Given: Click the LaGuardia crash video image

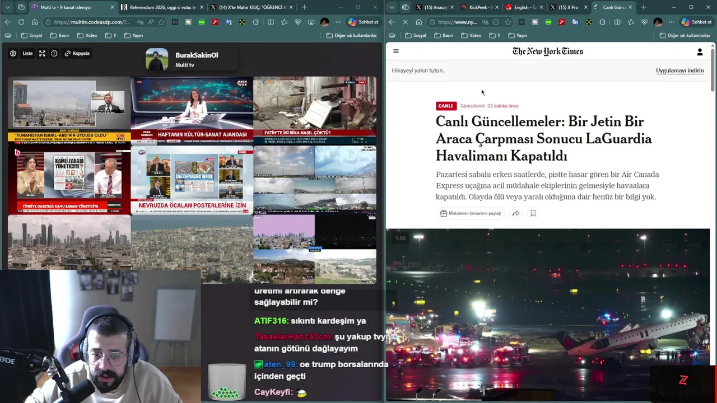Looking at the screenshot, I should [548, 315].
